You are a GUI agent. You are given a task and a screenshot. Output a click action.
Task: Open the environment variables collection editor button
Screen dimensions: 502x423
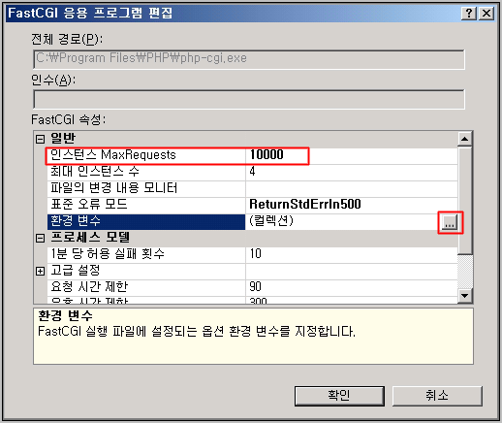450,222
